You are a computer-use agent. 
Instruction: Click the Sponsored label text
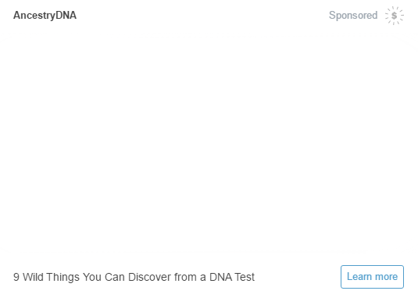point(353,15)
